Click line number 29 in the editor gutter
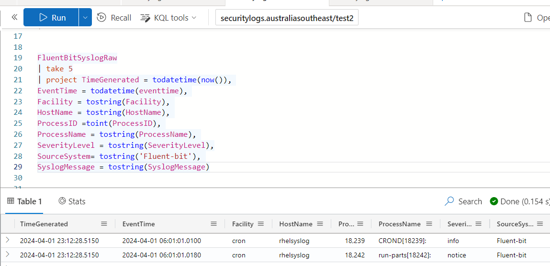550x266 pixels. point(18,167)
